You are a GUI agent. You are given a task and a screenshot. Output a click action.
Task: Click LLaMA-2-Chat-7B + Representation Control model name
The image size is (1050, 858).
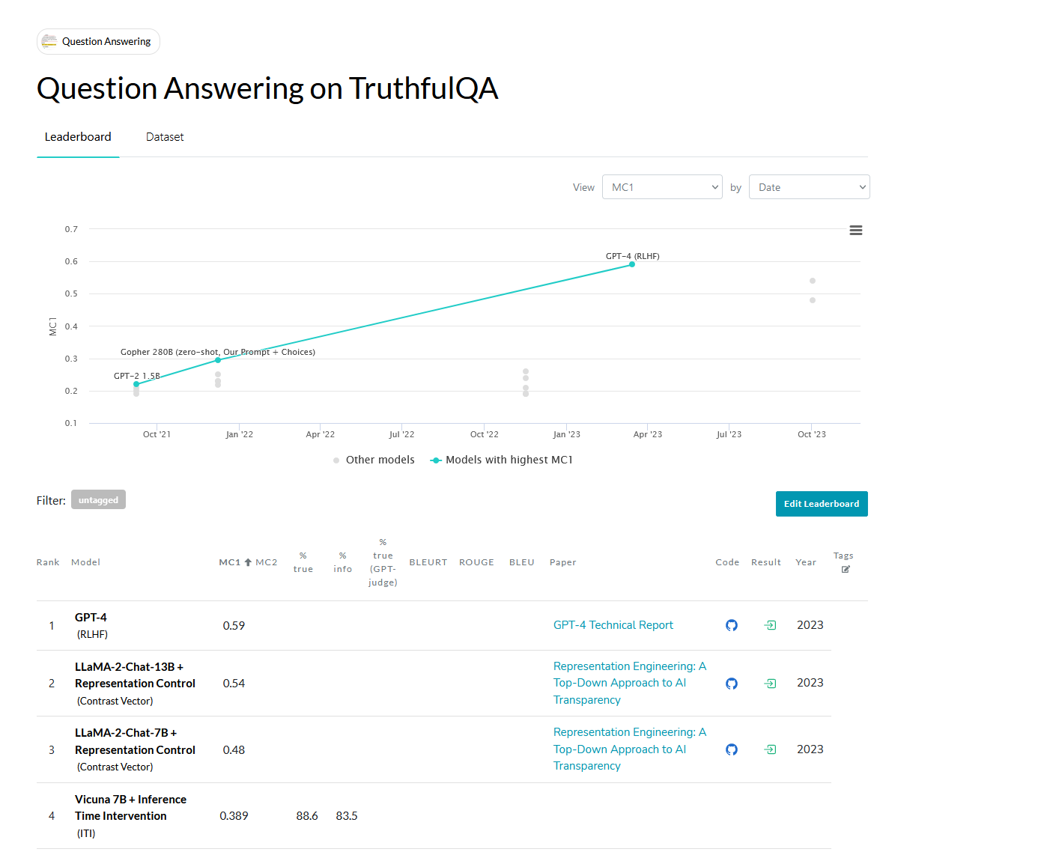135,741
